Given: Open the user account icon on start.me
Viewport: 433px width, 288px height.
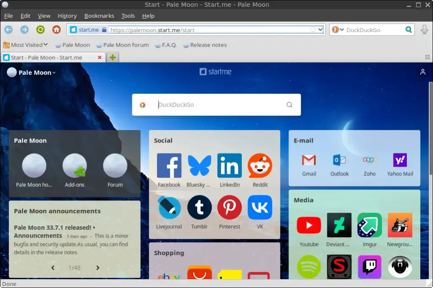Looking at the screenshot, I should [x=422, y=72].
